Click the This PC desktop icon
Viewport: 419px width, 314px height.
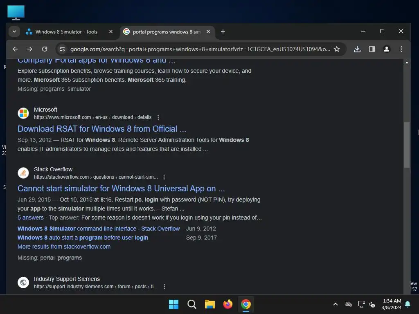[x=16, y=12]
